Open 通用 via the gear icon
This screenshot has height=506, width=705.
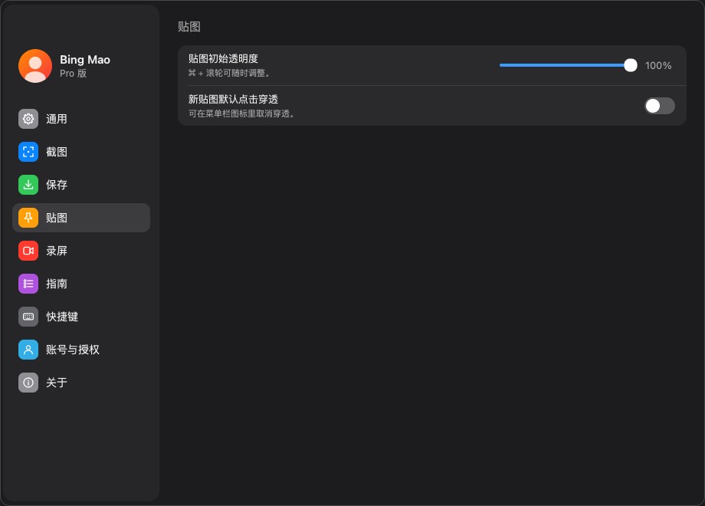pyautogui.click(x=28, y=119)
